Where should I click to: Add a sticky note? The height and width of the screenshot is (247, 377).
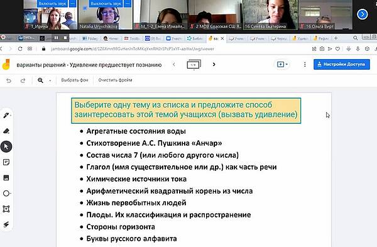(6, 162)
